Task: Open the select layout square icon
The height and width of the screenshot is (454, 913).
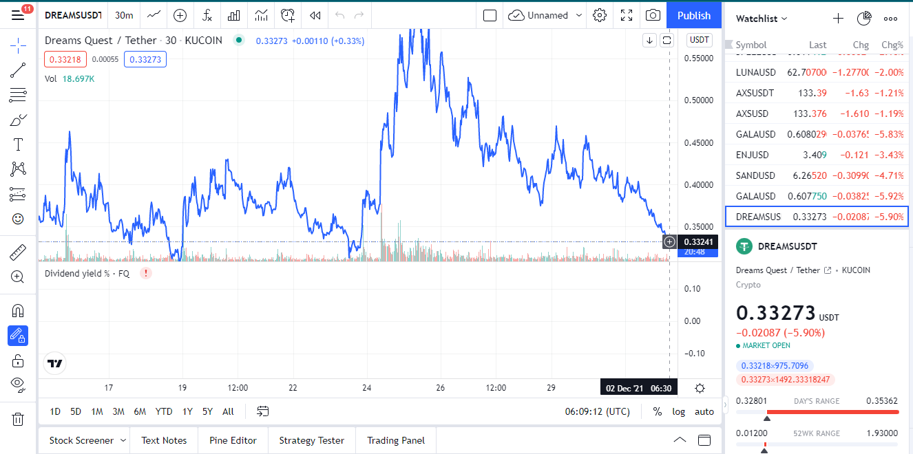Action: tap(490, 15)
